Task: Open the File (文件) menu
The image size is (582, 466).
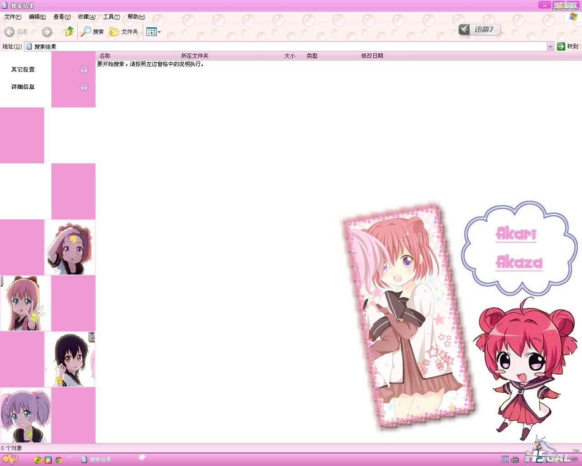Action: tap(12, 17)
